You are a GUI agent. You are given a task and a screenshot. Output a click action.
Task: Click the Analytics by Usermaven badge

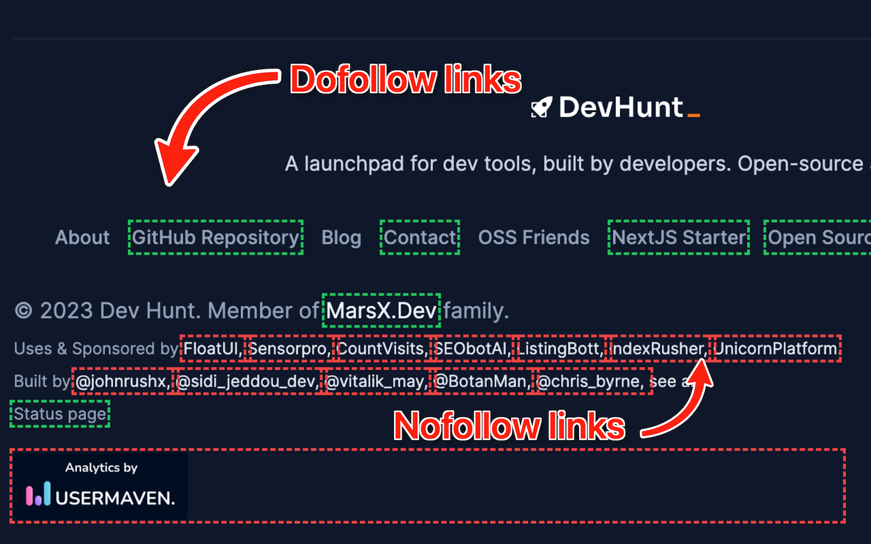point(99,486)
